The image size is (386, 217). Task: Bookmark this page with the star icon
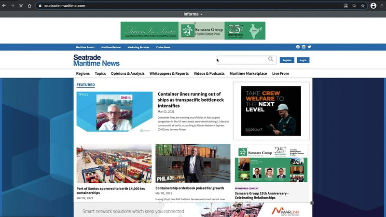[x=363, y=6]
